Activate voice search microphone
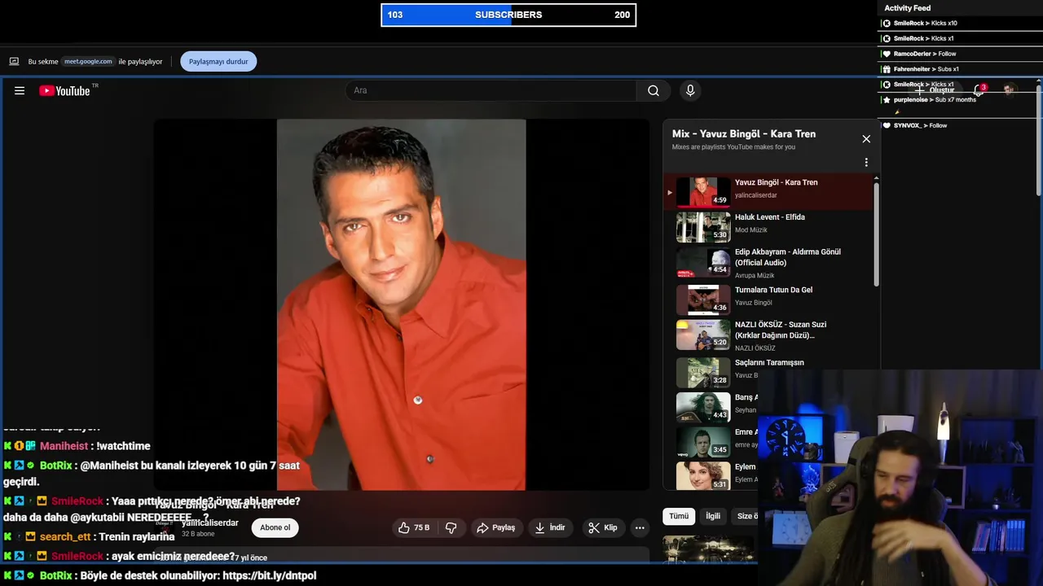 (690, 91)
